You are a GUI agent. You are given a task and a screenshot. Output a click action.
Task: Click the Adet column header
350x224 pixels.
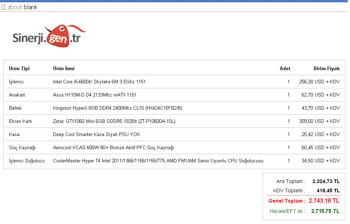[285, 68]
